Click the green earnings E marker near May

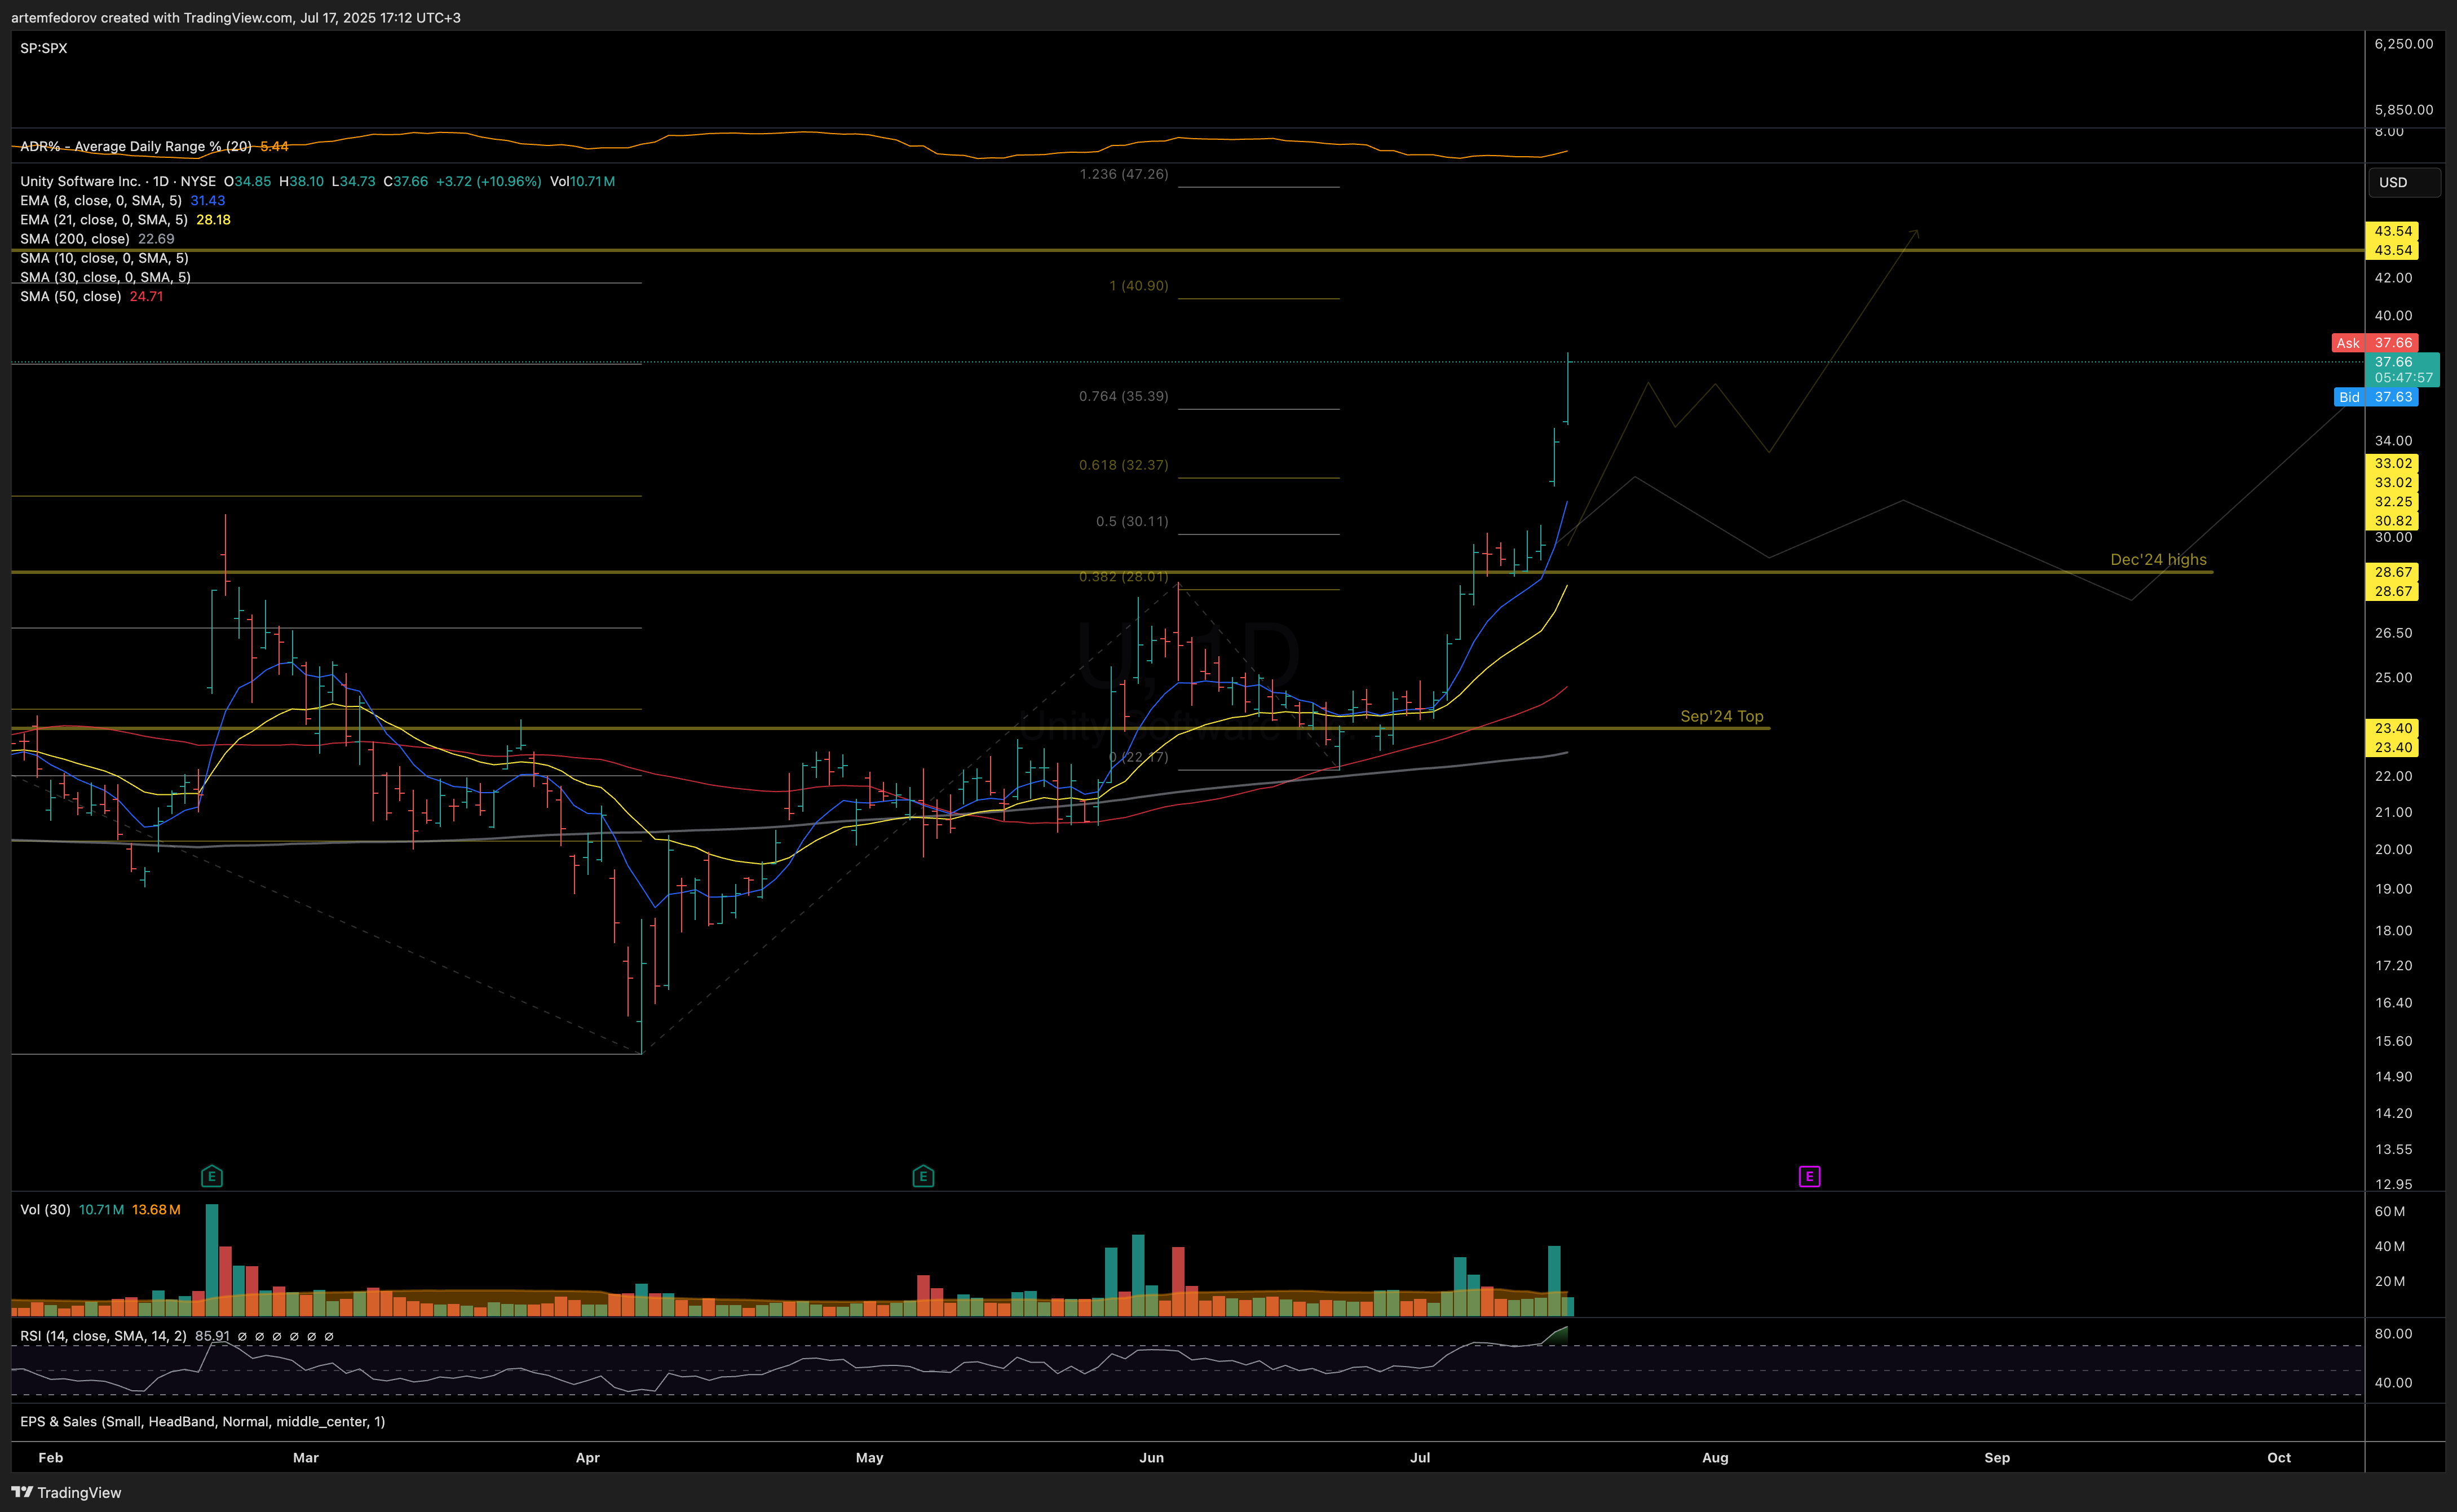(923, 1176)
